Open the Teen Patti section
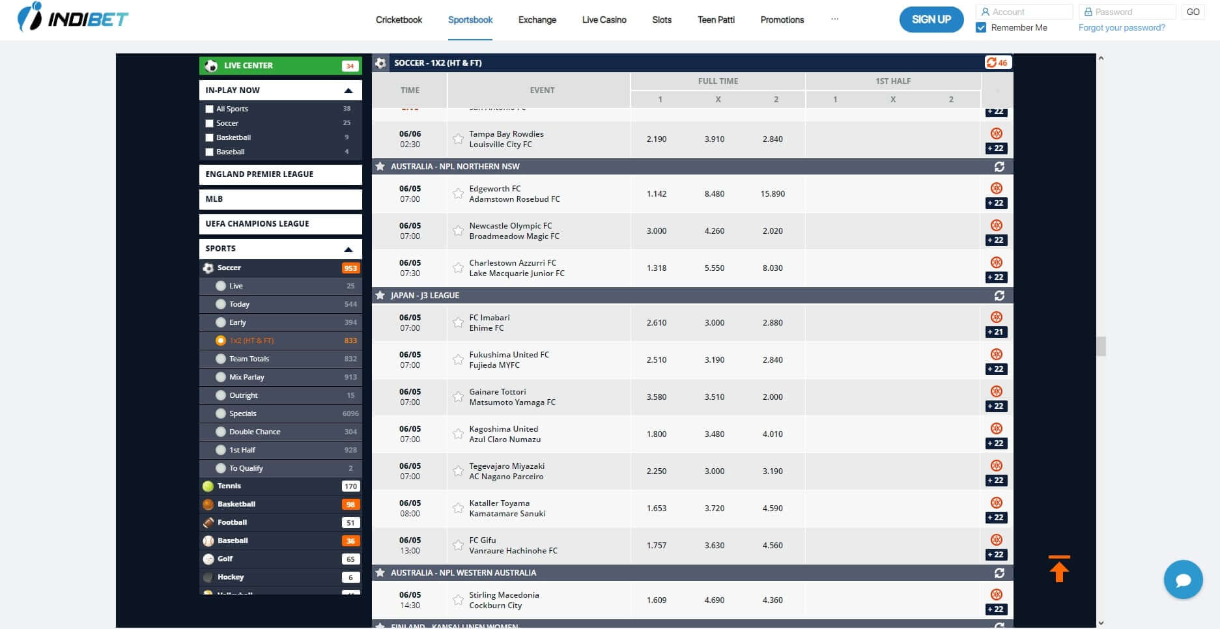This screenshot has height=629, width=1220. tap(715, 20)
